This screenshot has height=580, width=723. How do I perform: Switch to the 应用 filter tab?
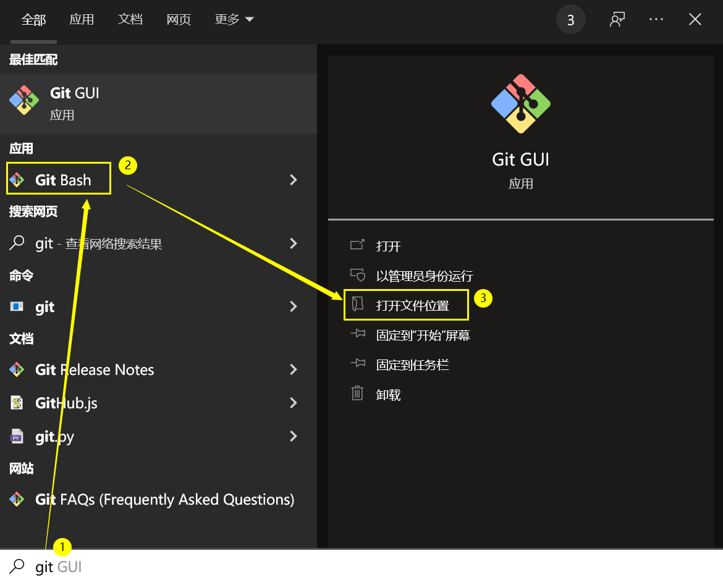coord(82,19)
